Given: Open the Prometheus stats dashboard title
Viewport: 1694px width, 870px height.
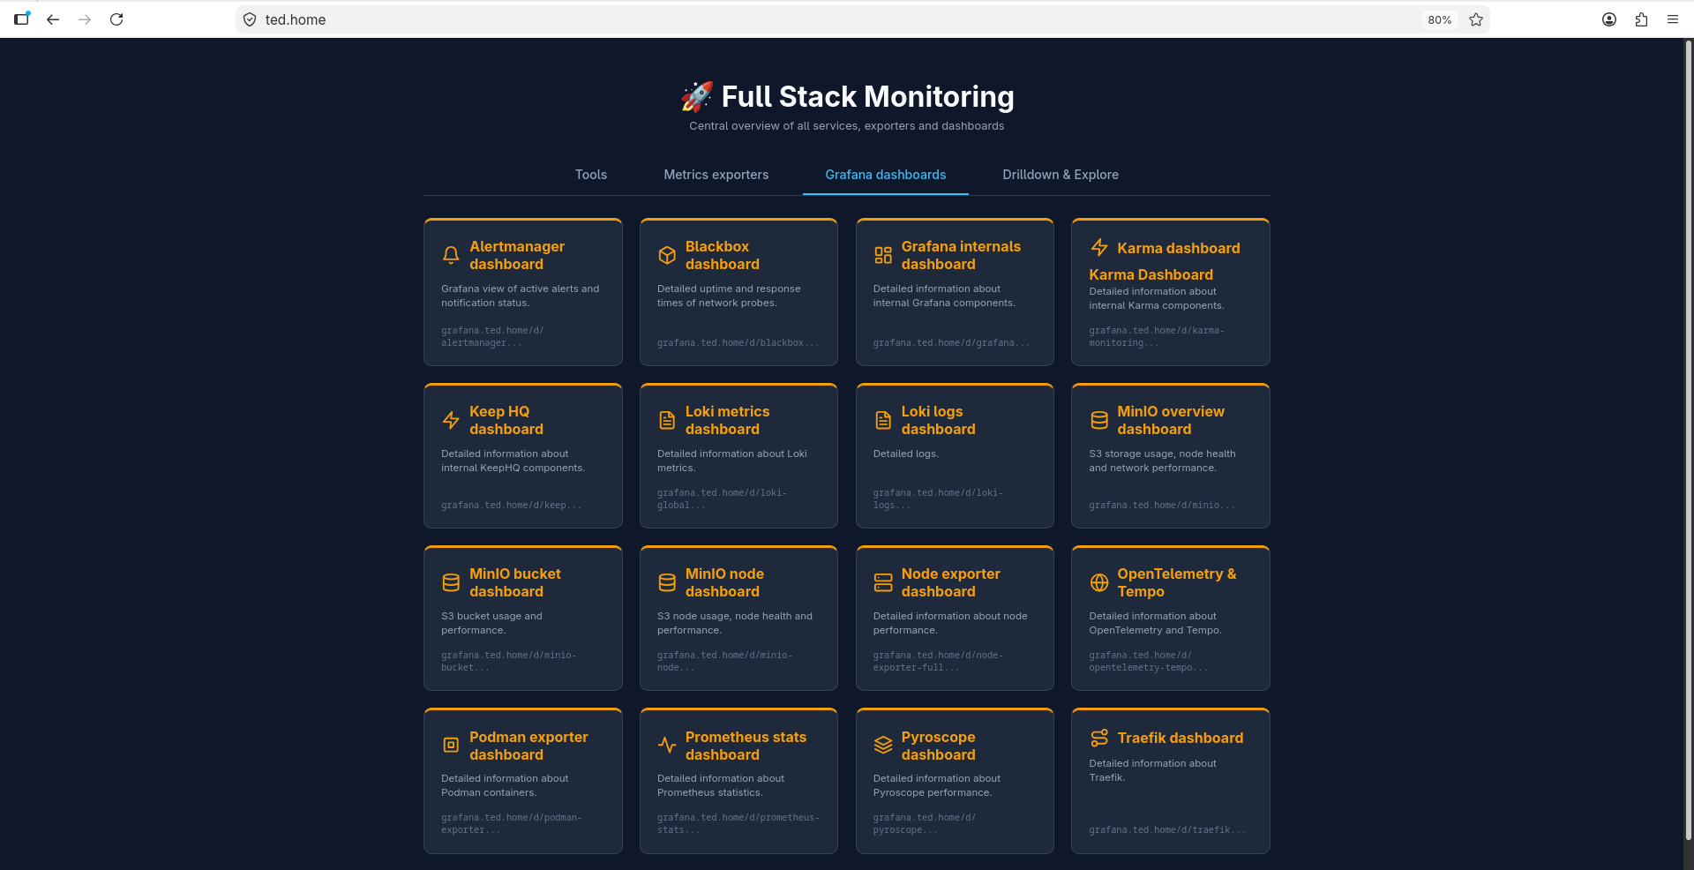Looking at the screenshot, I should (746, 746).
